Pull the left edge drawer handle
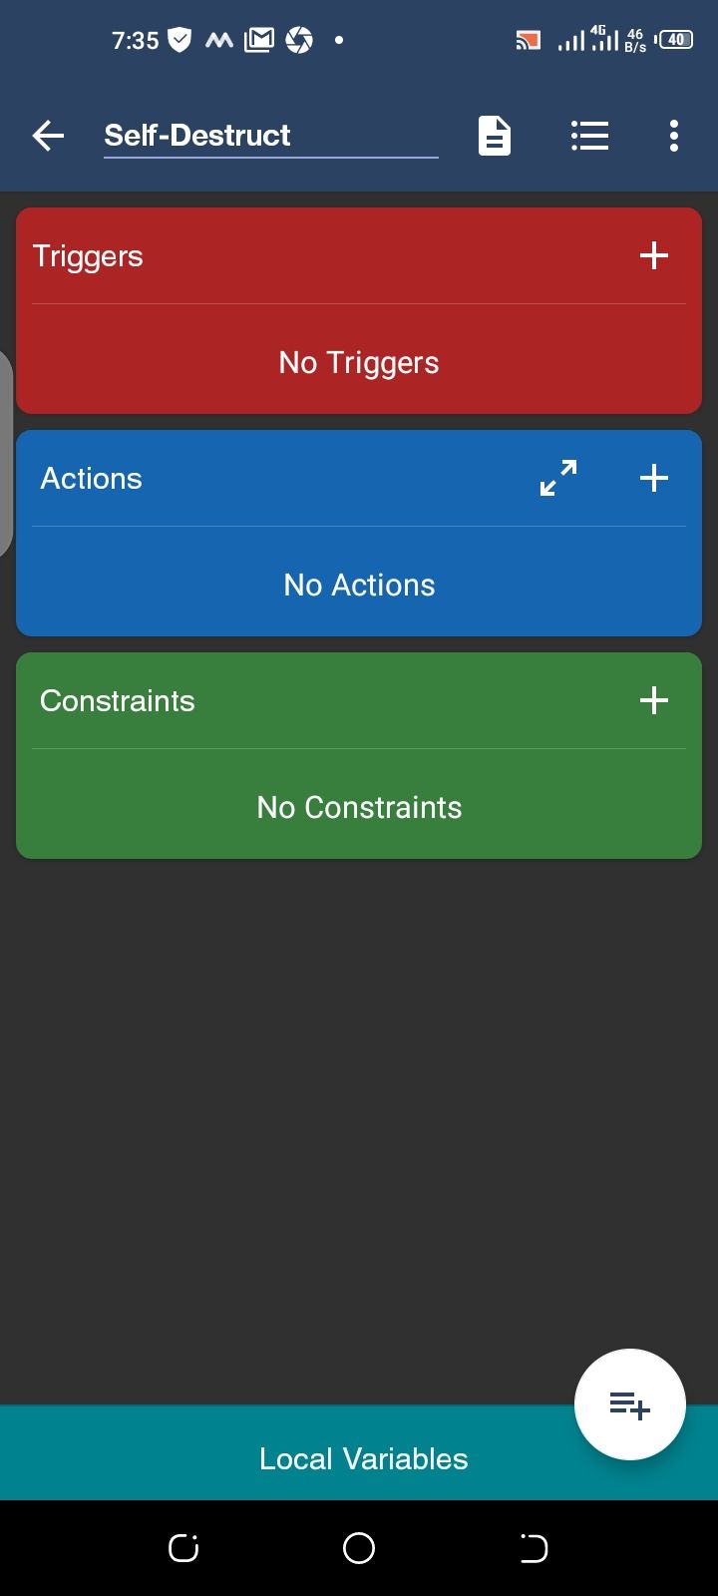This screenshot has width=718, height=1596. 5,454
